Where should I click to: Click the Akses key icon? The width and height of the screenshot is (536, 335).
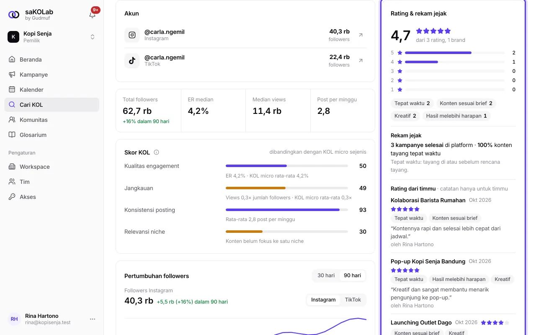click(12, 197)
